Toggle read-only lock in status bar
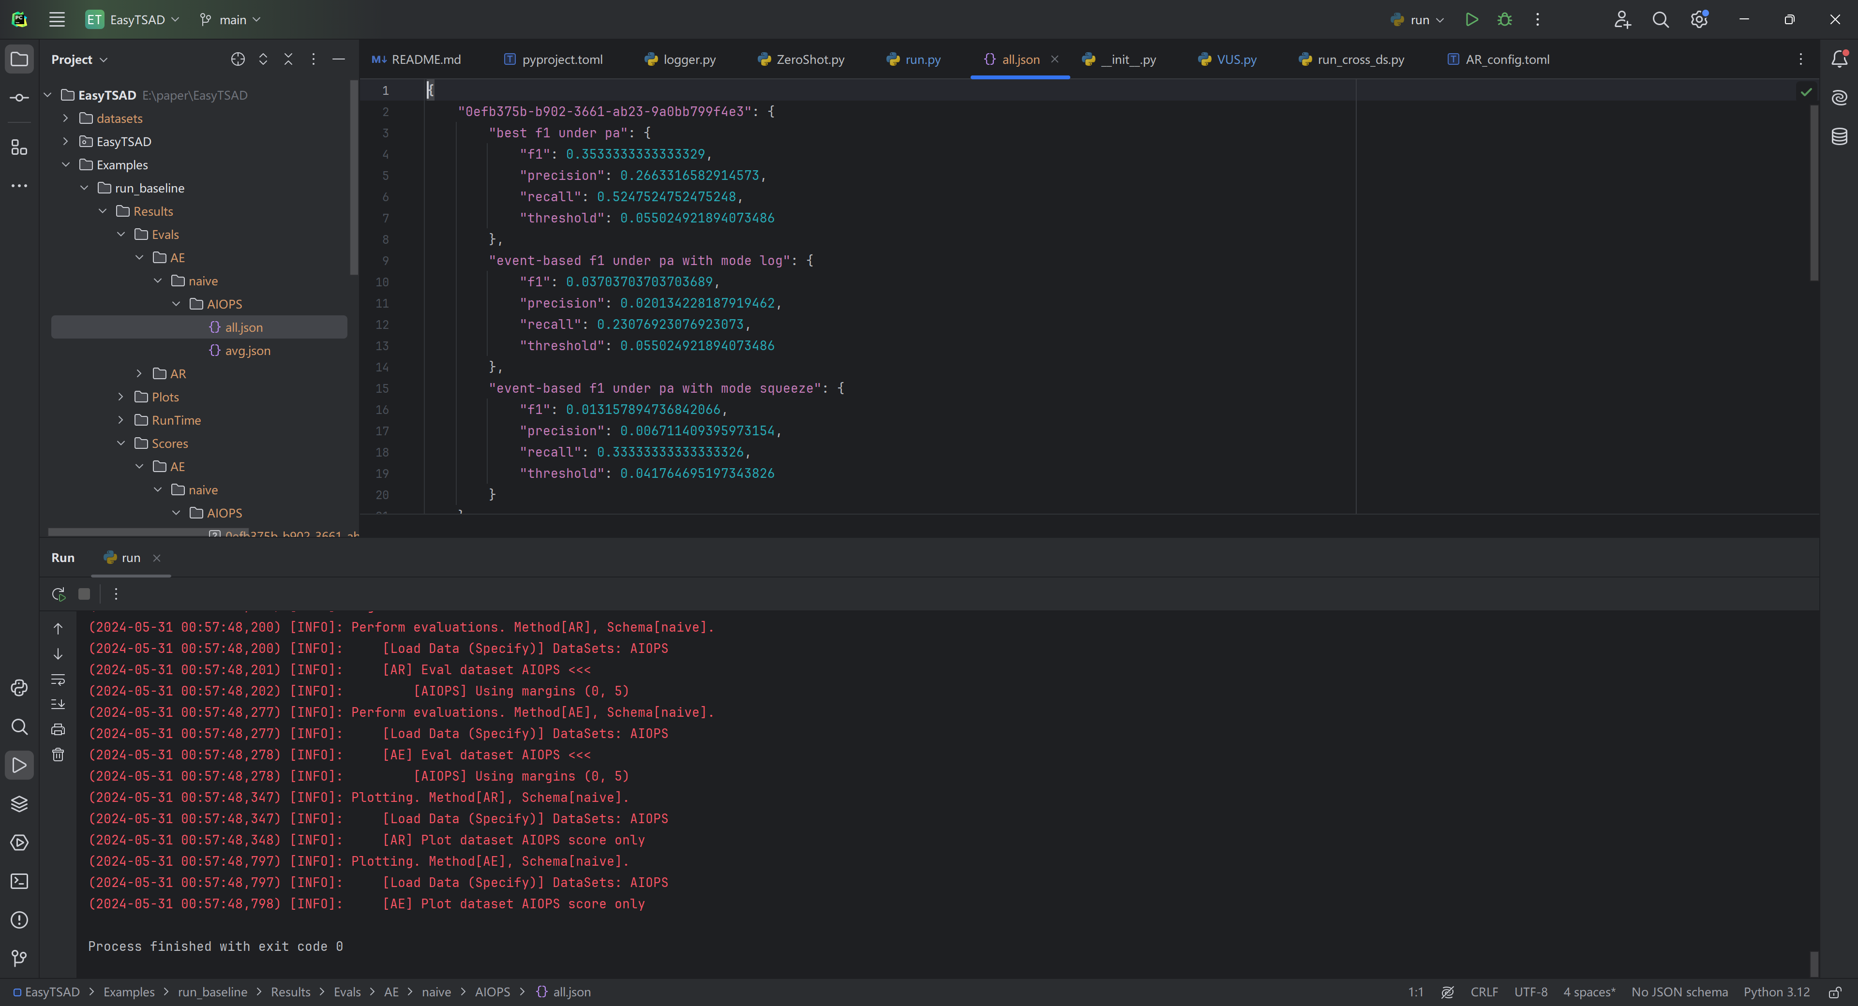1858x1006 pixels. pos(1835,991)
